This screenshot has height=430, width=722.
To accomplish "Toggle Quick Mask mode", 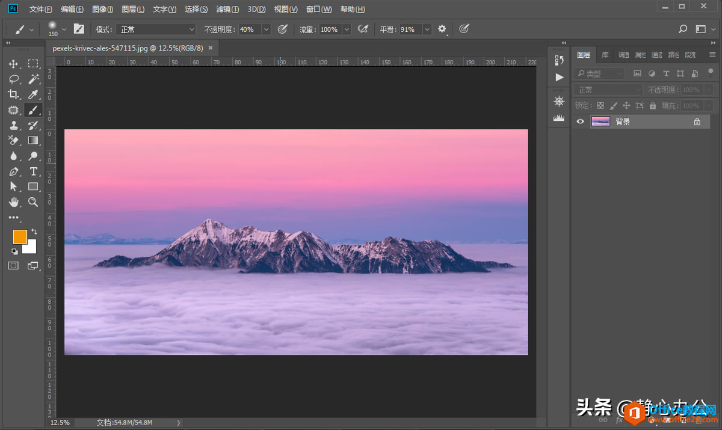I will click(x=13, y=265).
